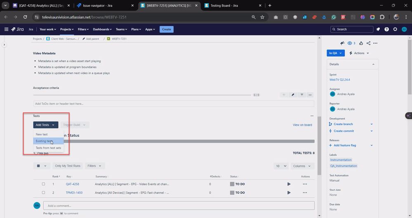This screenshot has width=412, height=218.
Task: Open TPMDI-1450 test link
Action: [x=74, y=192]
